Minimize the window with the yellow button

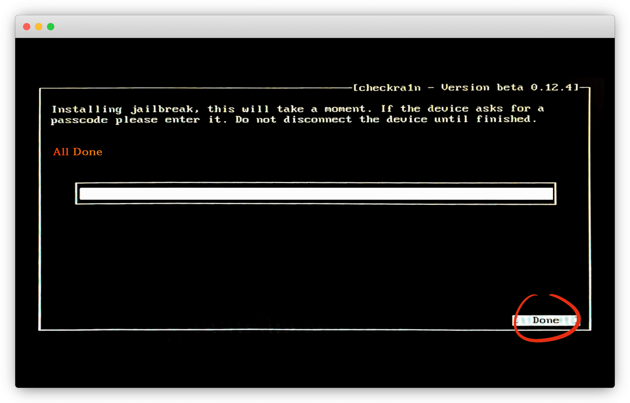coord(39,27)
